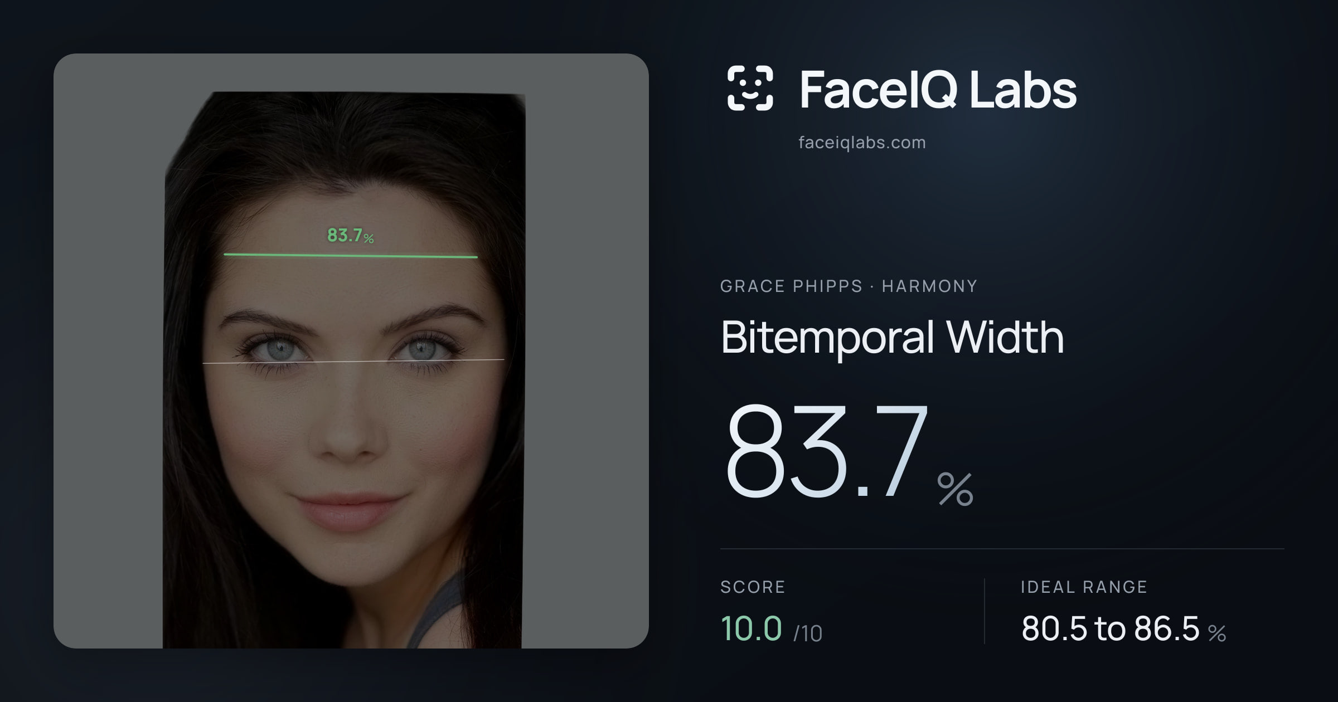Open the faceiqlabs.com link
The height and width of the screenshot is (702, 1338).
(862, 143)
